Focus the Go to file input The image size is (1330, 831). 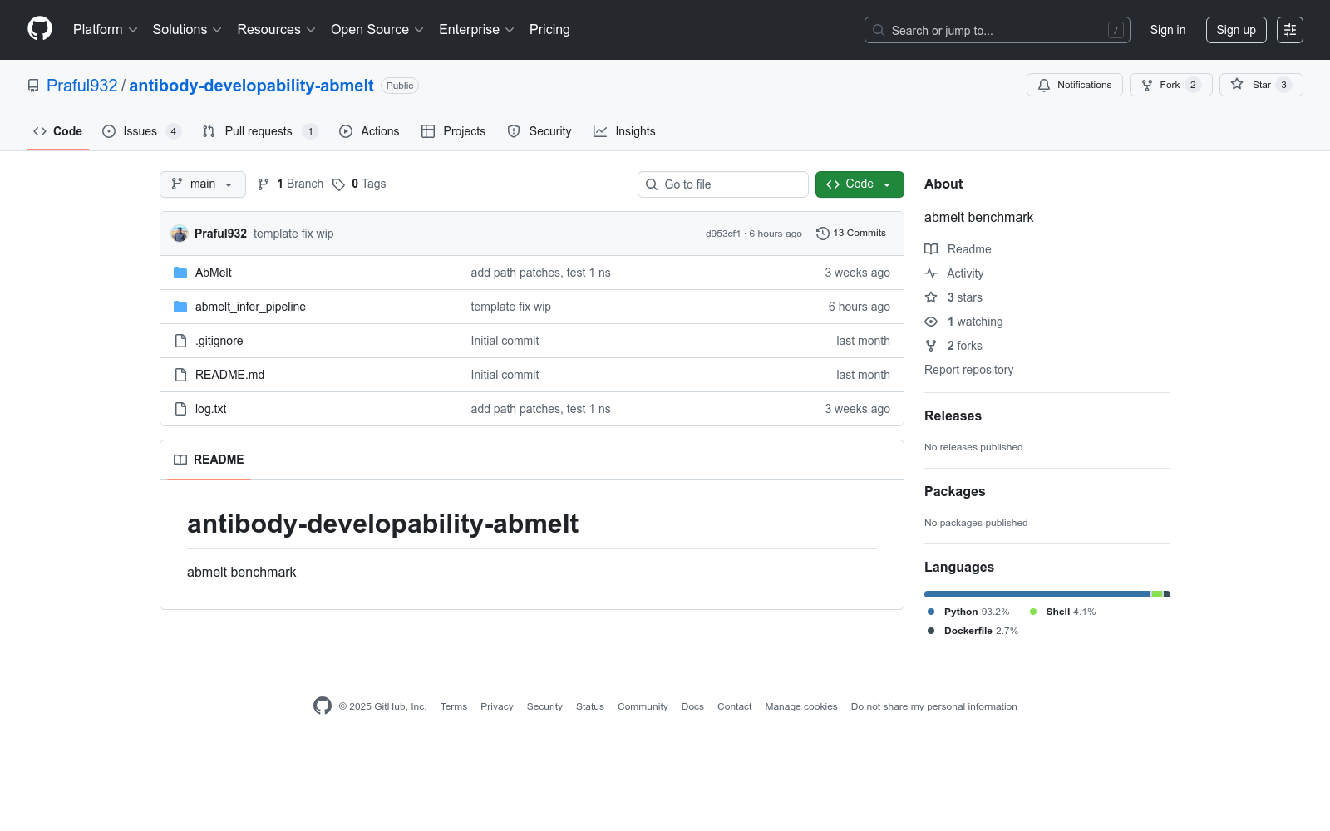click(x=723, y=184)
